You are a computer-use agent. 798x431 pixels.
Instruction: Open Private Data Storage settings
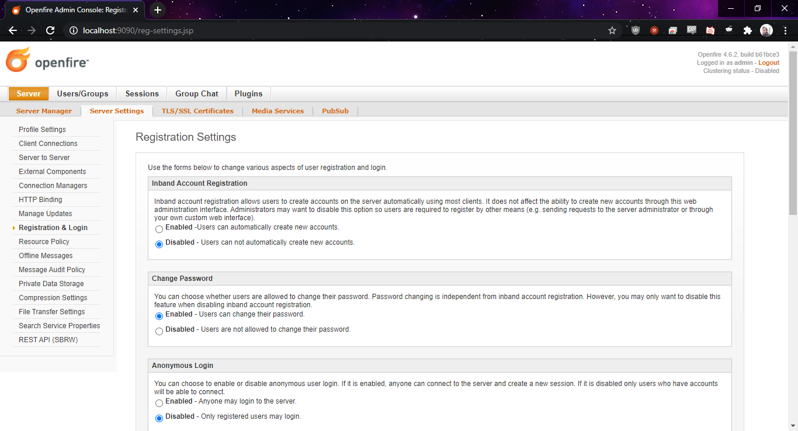pyautogui.click(x=51, y=284)
